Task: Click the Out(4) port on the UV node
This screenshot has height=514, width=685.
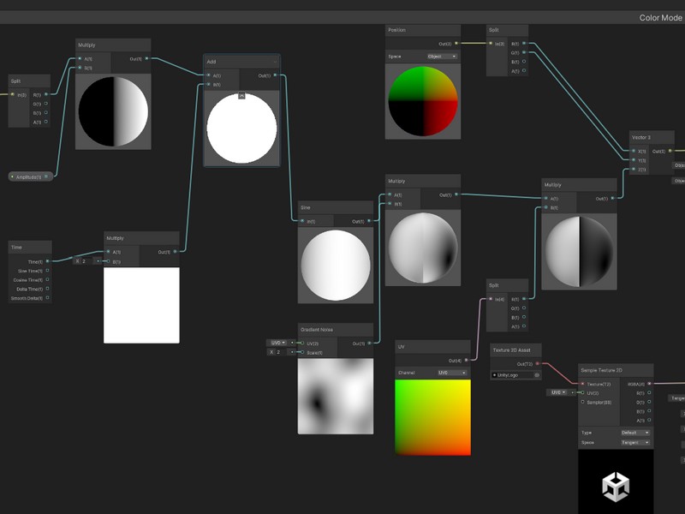Action: tap(466, 361)
